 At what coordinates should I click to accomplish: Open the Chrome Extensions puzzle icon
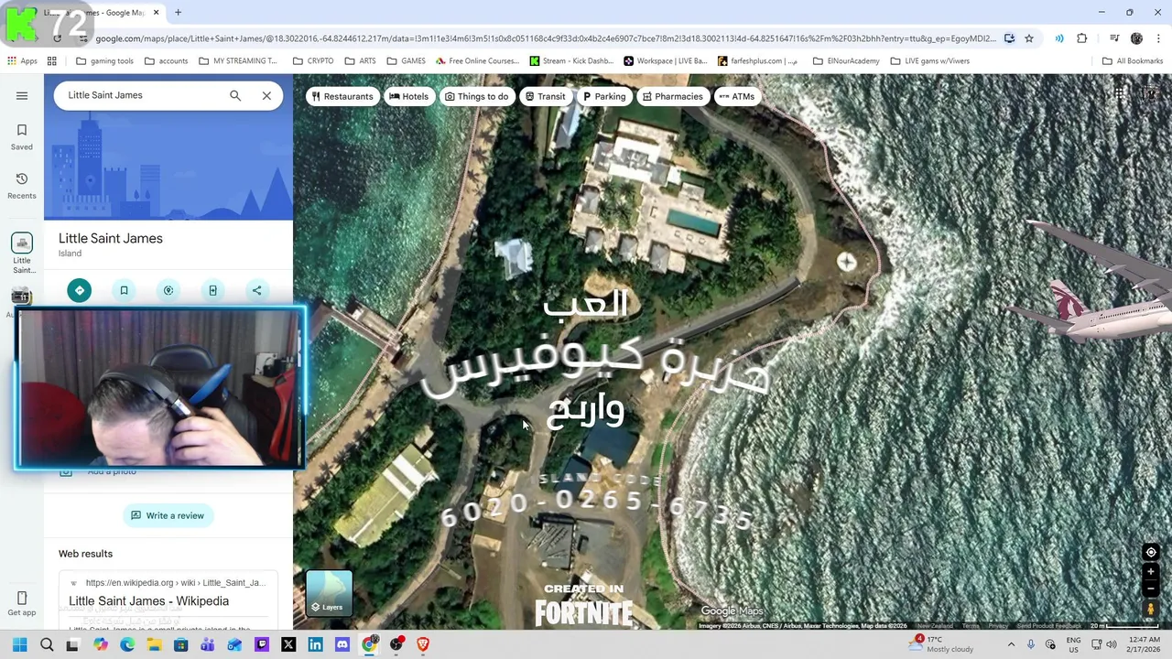tap(1082, 38)
